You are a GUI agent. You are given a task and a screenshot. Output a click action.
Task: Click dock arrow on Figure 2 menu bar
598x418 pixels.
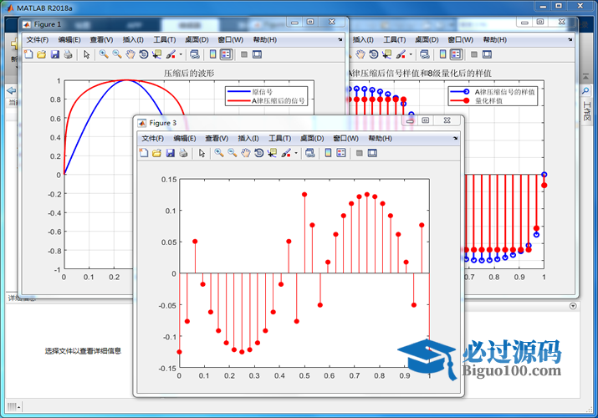click(x=570, y=39)
